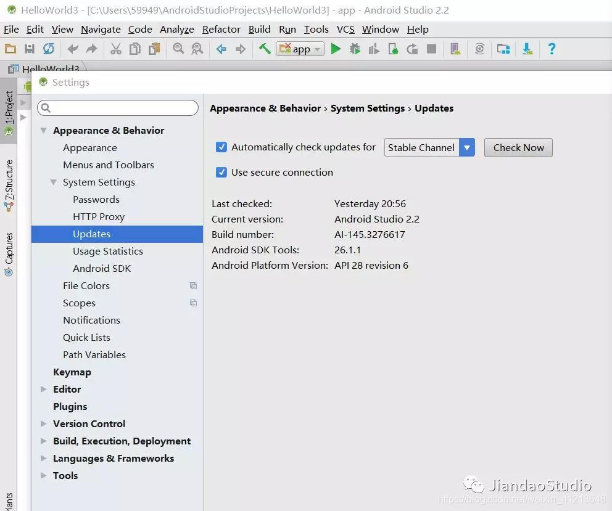Screen dimensions: 612x511
Task: Open the AVD Manager icon
Action: tap(455, 49)
